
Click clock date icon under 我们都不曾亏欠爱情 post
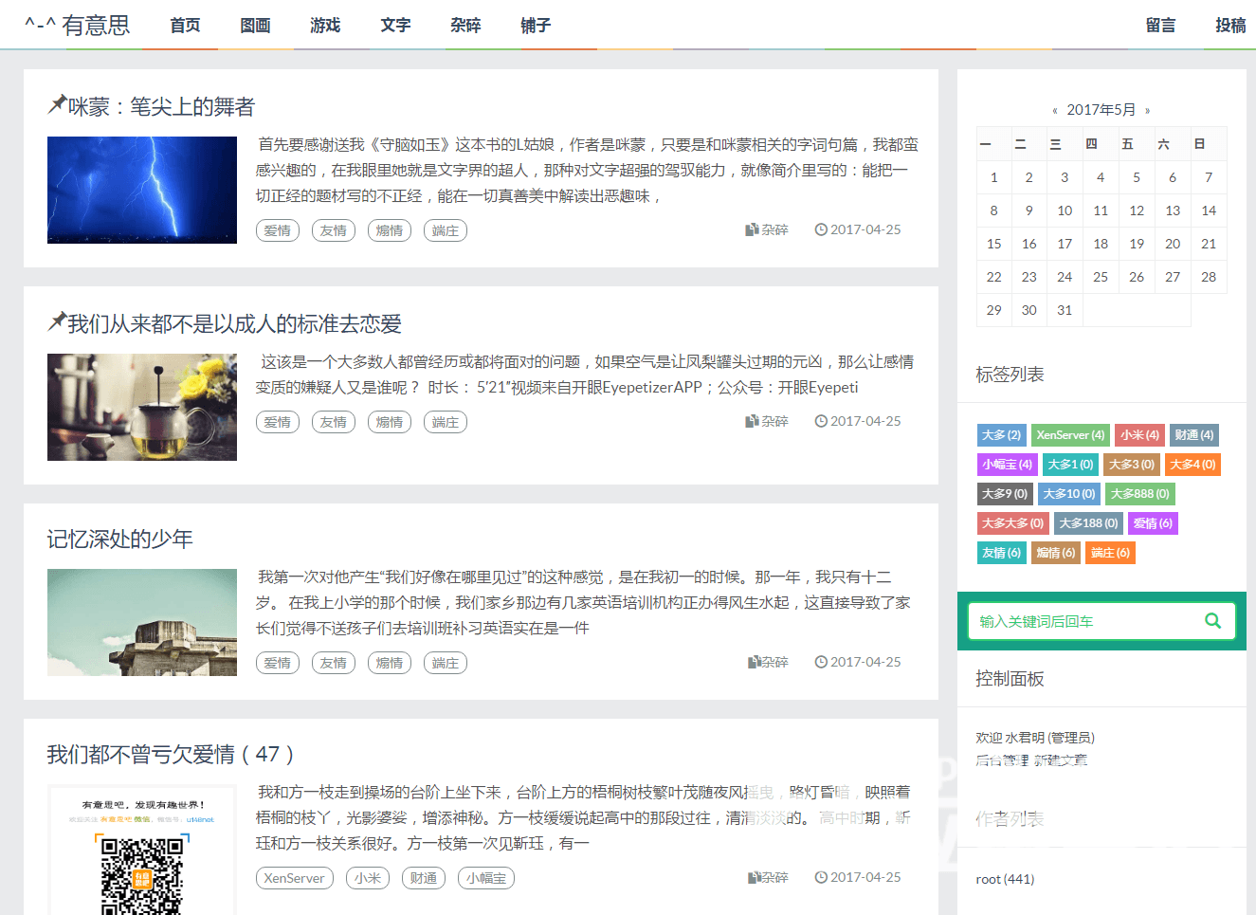821,878
